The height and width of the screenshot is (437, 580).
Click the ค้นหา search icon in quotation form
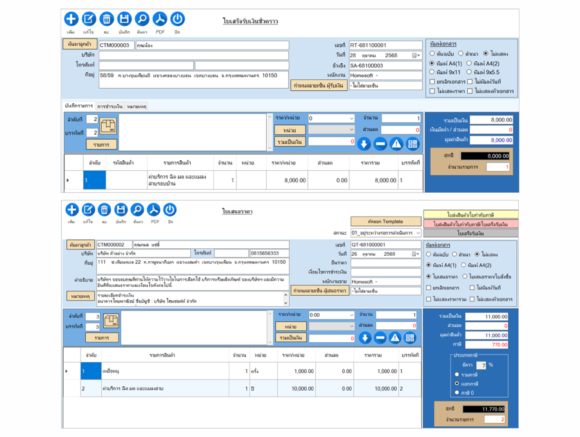(x=137, y=210)
